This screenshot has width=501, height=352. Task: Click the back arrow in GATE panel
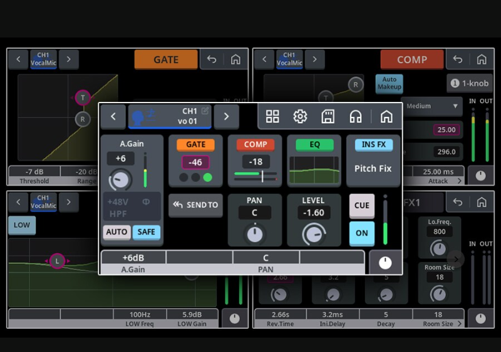click(x=212, y=59)
